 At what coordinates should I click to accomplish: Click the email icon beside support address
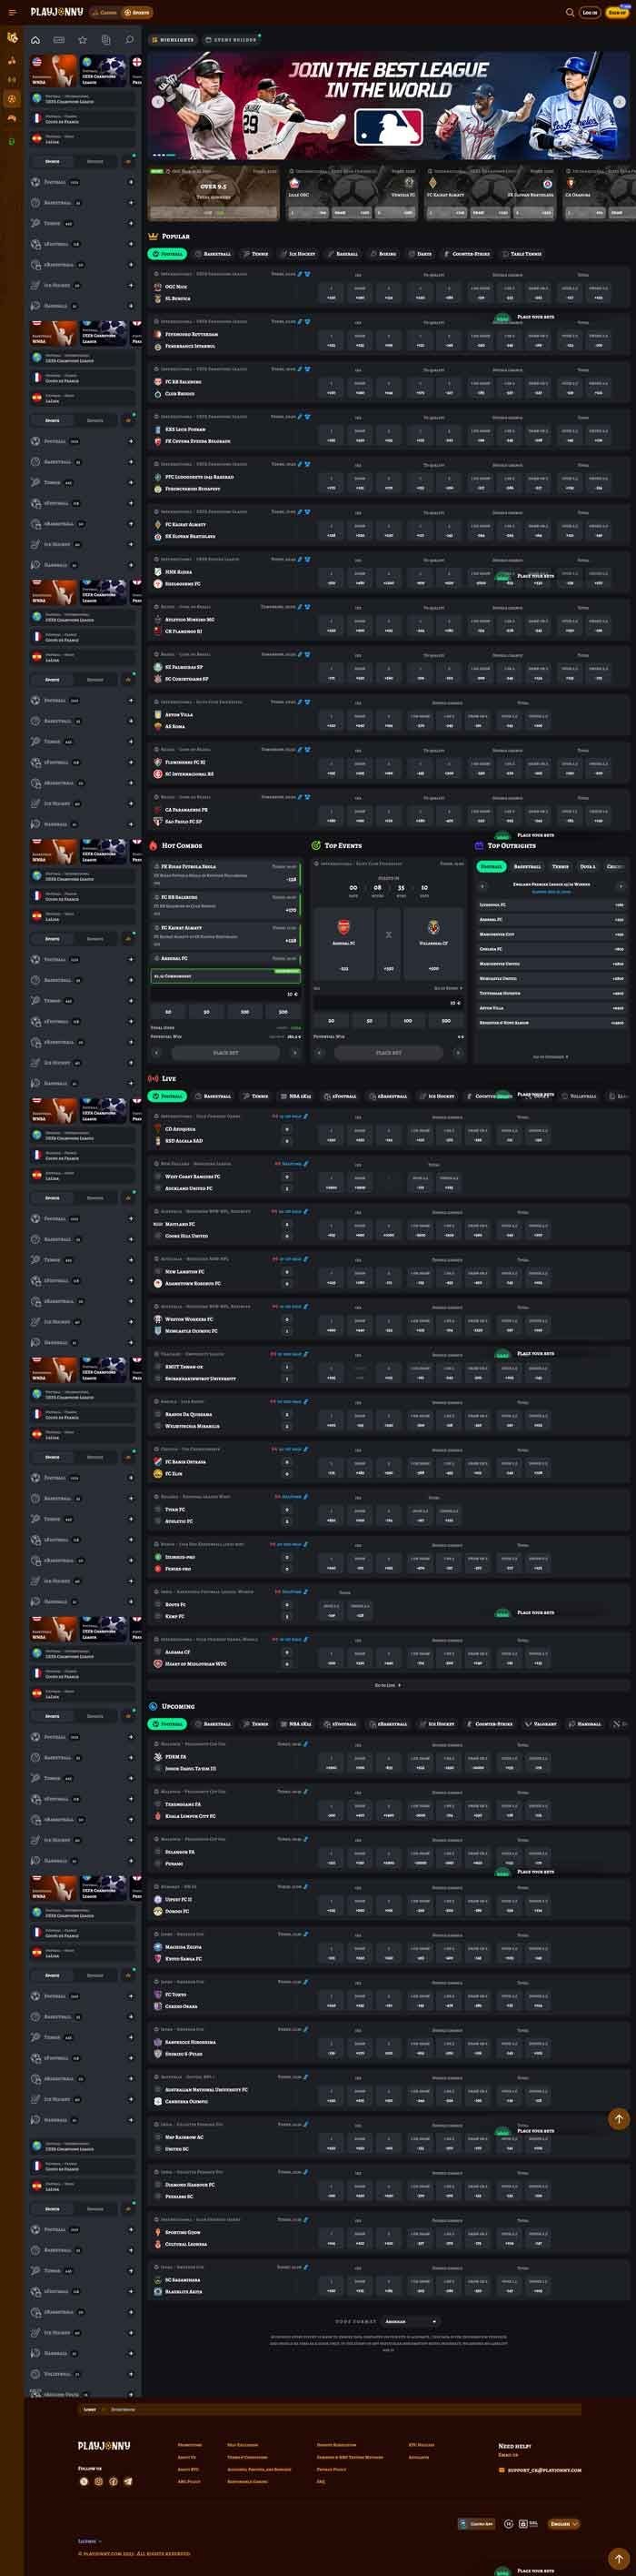point(502,2470)
